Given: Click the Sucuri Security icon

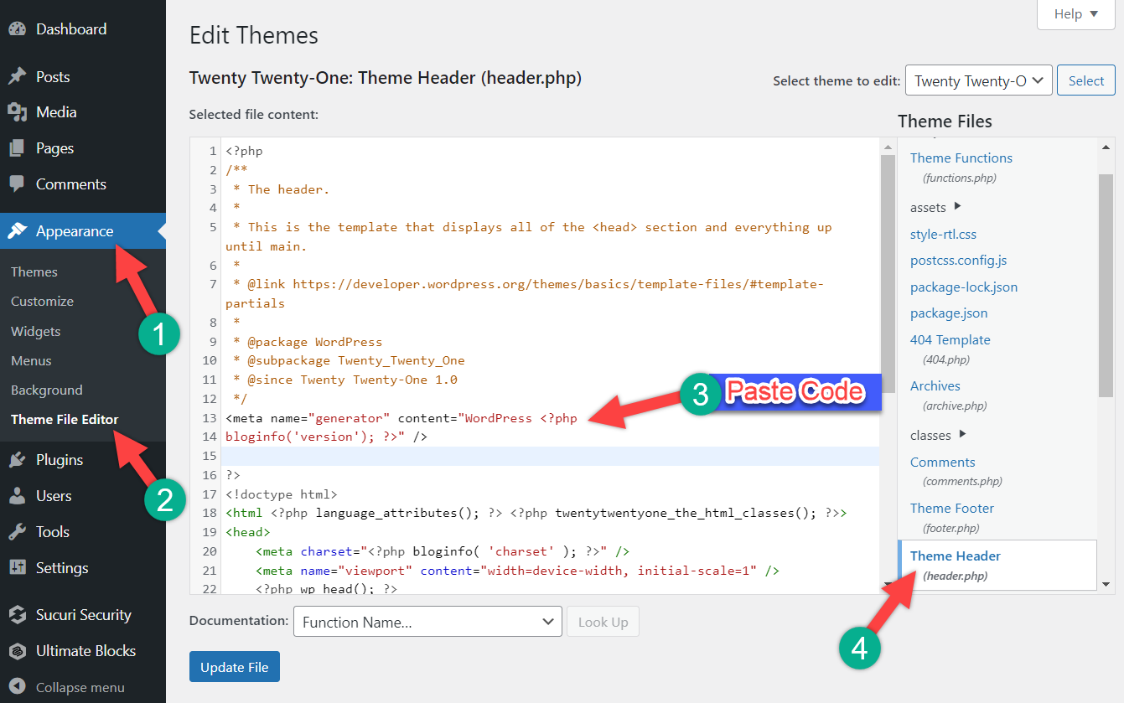Looking at the screenshot, I should (18, 615).
